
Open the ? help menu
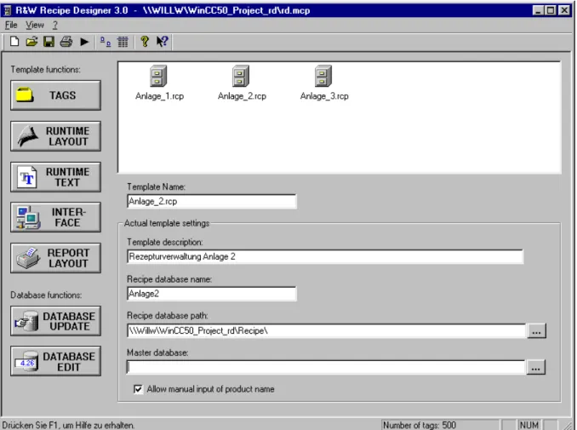[x=54, y=25]
